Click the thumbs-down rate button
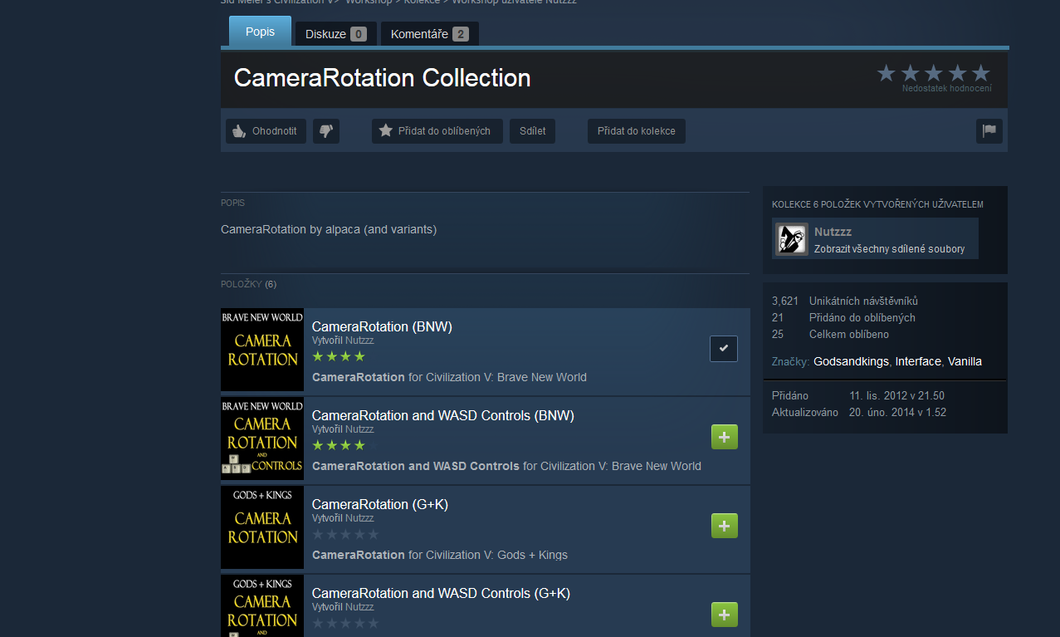The width and height of the screenshot is (1060, 637). (x=326, y=131)
